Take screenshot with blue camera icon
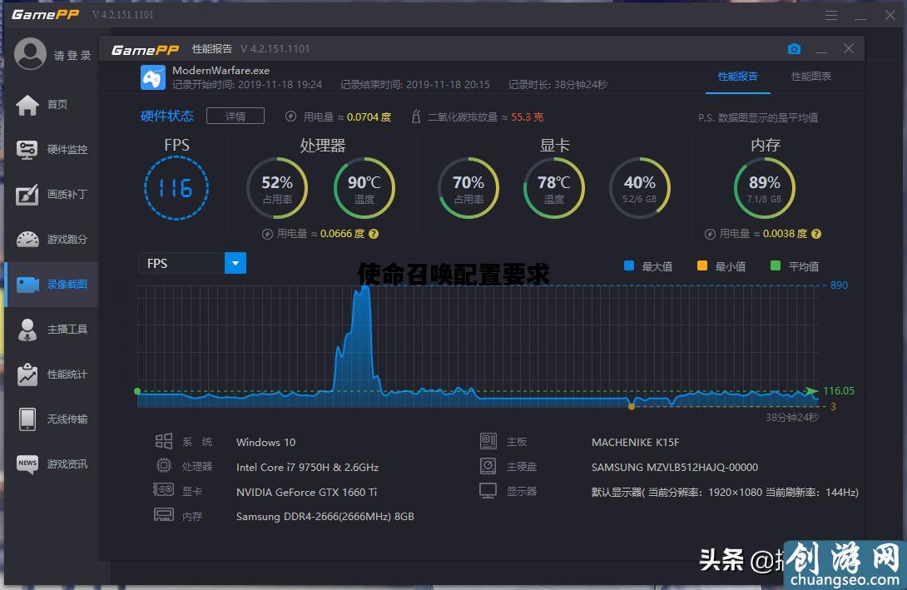This screenshot has width=907, height=590. 794,49
